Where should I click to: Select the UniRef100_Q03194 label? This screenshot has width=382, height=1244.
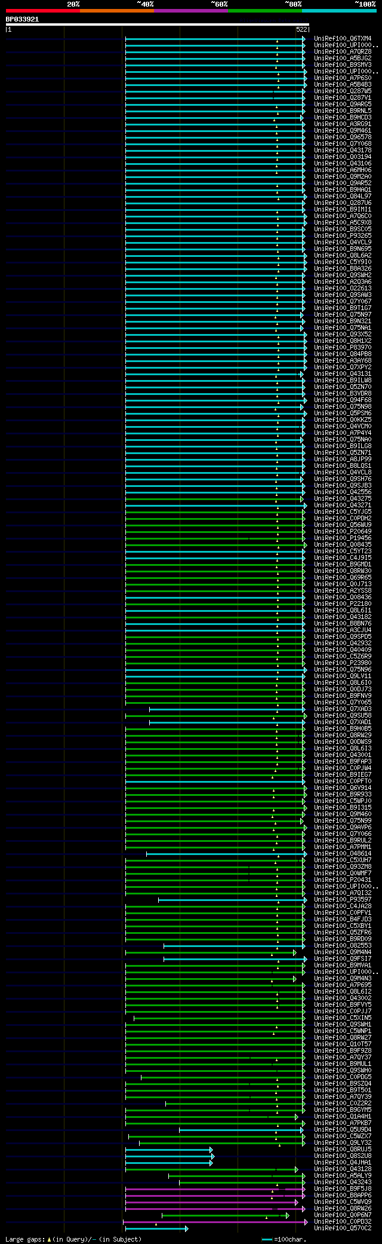(343, 157)
